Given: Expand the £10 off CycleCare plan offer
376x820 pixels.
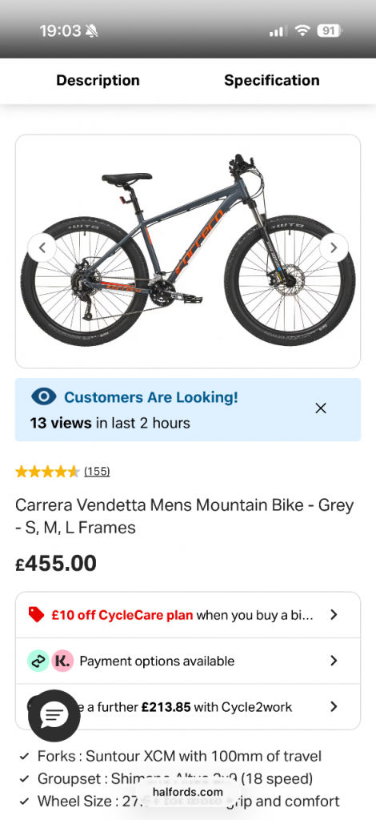Looking at the screenshot, I should pos(188,615).
